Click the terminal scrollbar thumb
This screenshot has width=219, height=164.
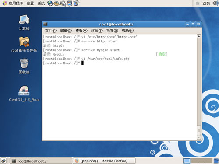coord(199,131)
